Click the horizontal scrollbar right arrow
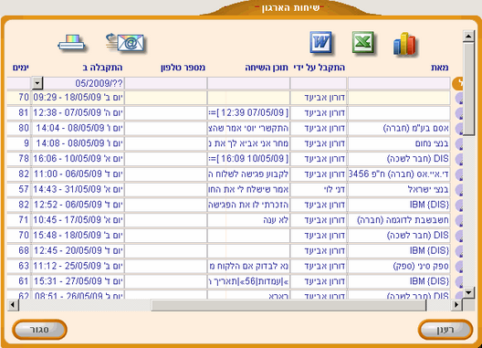Screen dimensions: 482x348 point(456,305)
